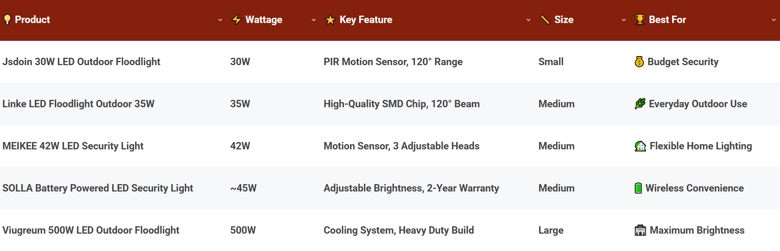Viewport: 780px width, 251px height.
Task: Select Viugreum 500W LED Outdoor Floodlight
Action: (x=91, y=230)
